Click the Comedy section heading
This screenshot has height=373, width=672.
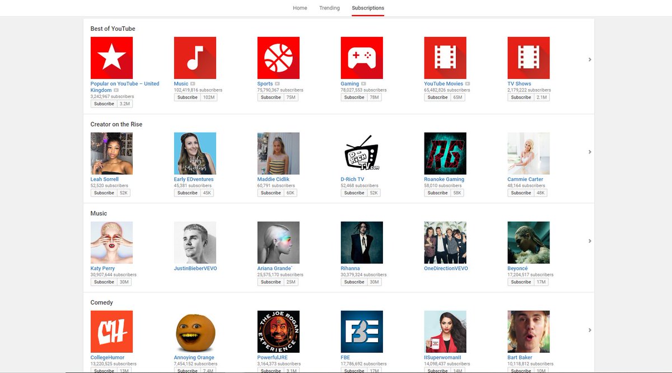(102, 302)
